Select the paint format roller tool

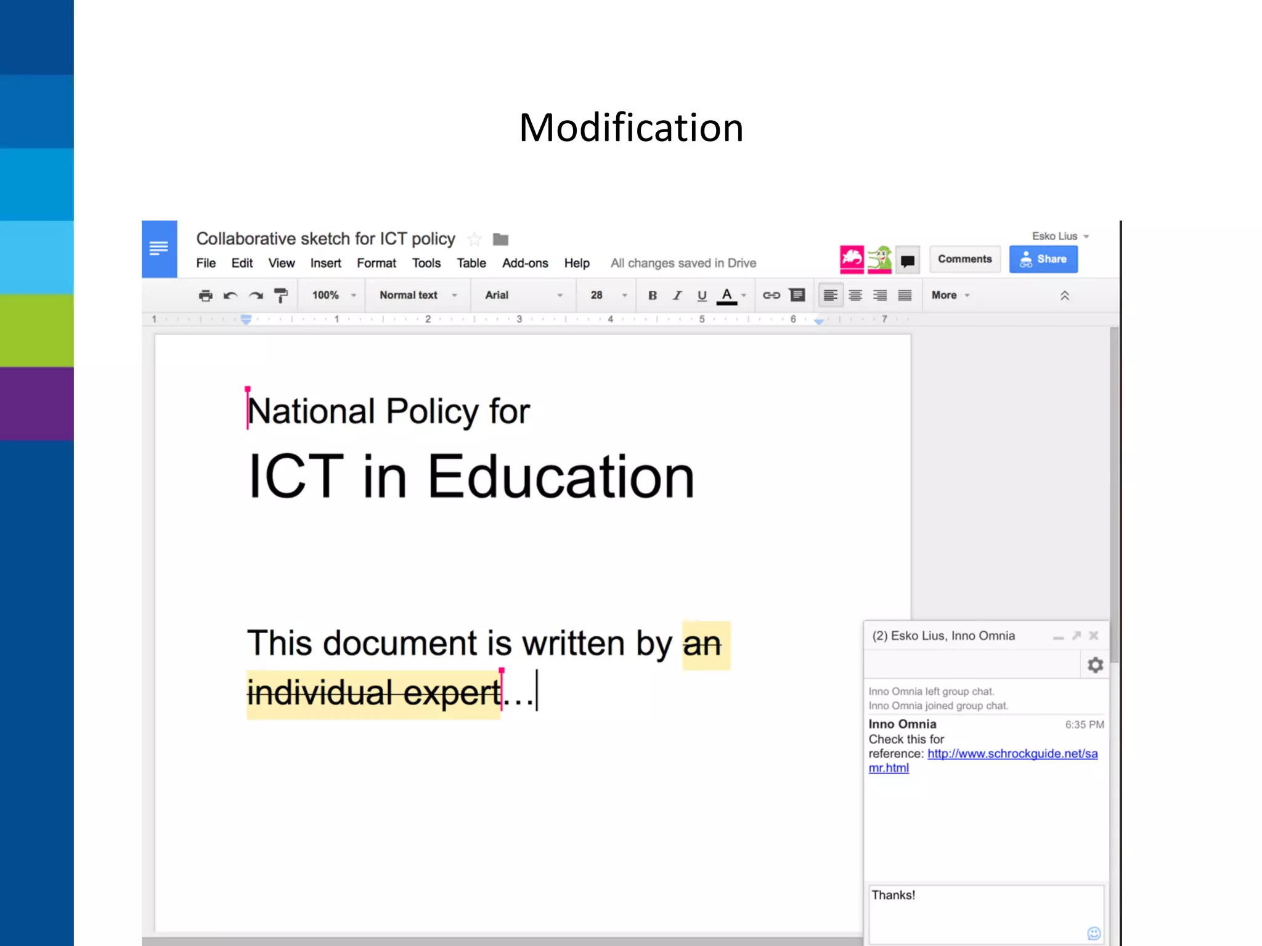[281, 296]
